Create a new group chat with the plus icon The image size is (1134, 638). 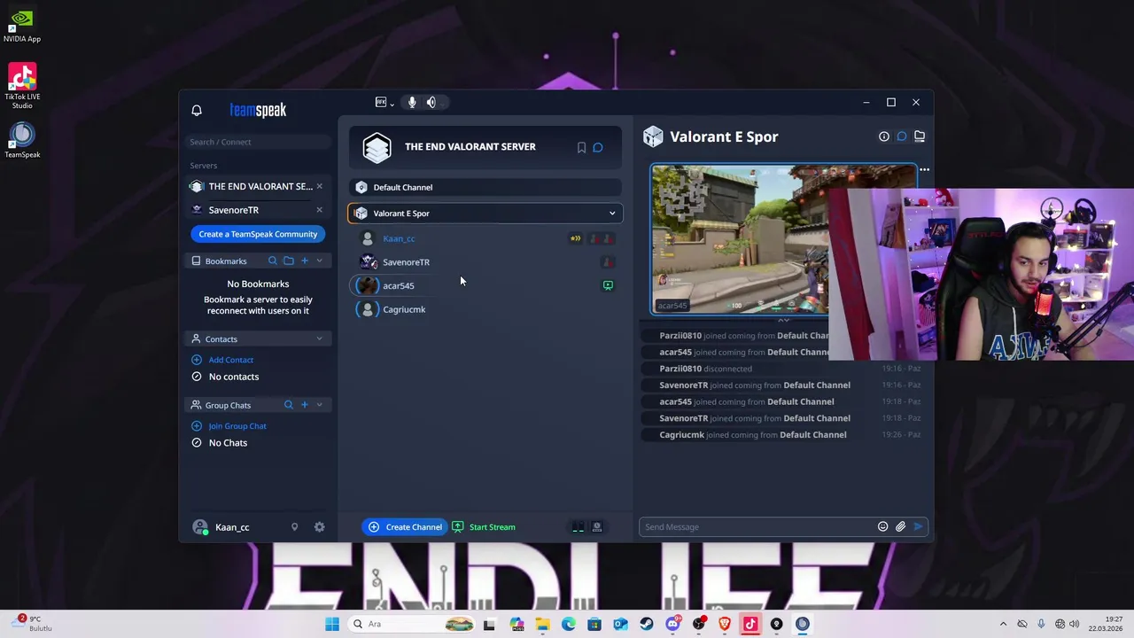[x=305, y=405]
